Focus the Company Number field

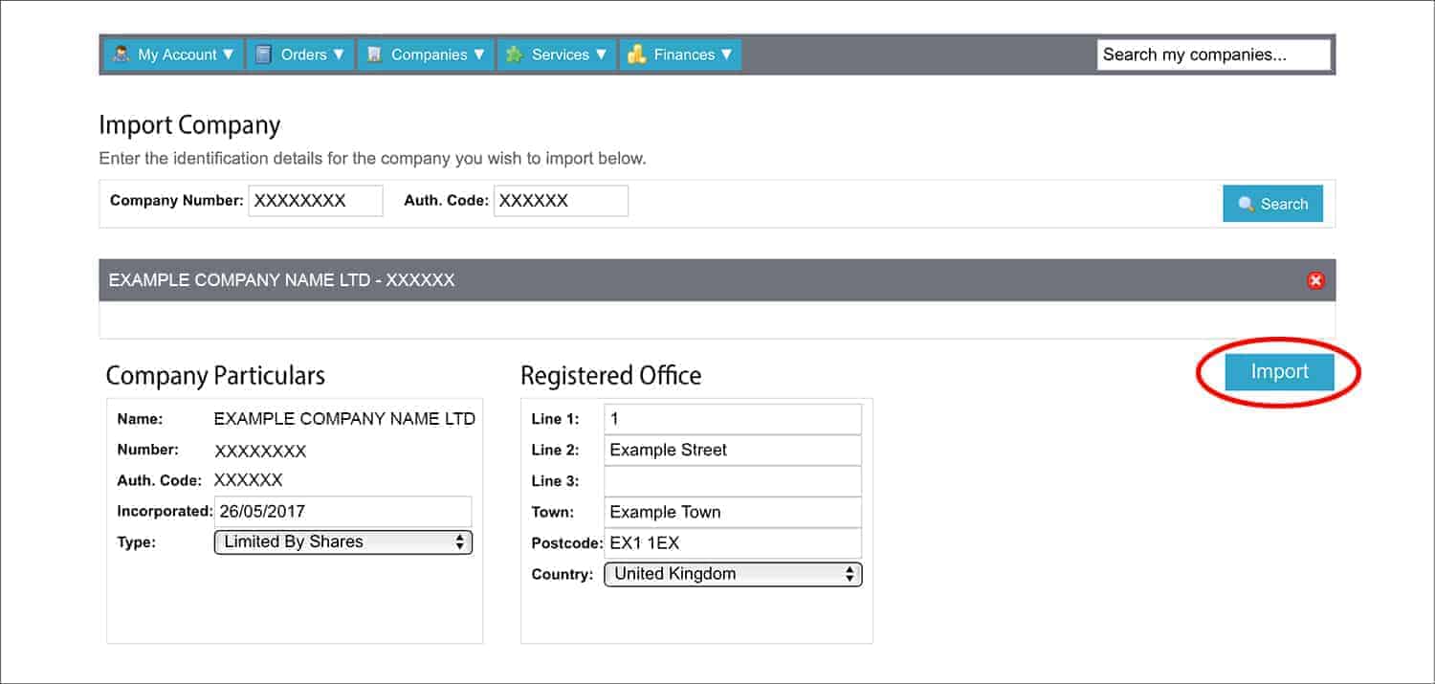pyautogui.click(x=316, y=201)
